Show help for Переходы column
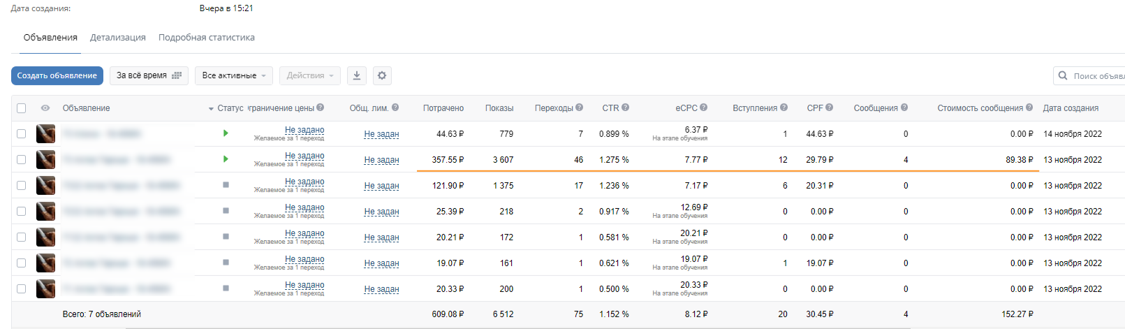 (x=579, y=108)
